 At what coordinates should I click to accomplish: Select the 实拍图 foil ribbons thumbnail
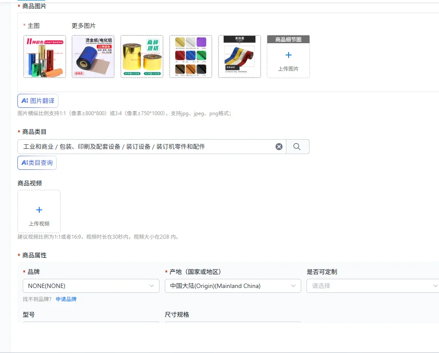(239, 57)
